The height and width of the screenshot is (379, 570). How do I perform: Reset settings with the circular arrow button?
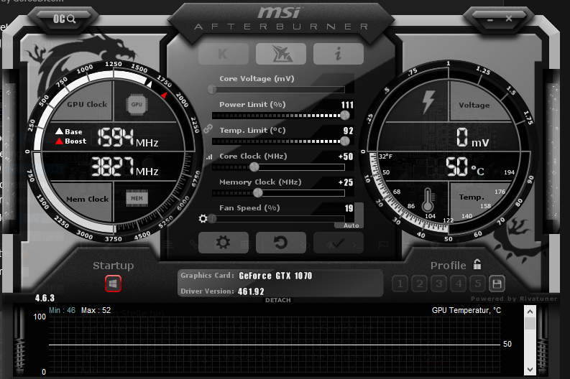pyautogui.click(x=280, y=243)
